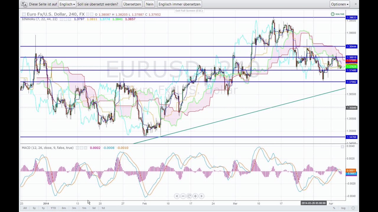The image size is (378, 212).
Task: Click the orange 0.0001 MACD value label
Action: click(x=351, y=170)
